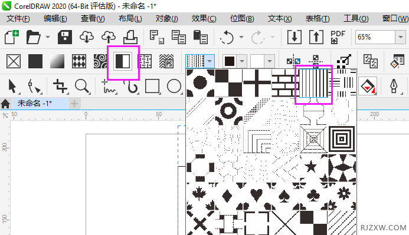Select the Ellipse tool

(x=174, y=86)
